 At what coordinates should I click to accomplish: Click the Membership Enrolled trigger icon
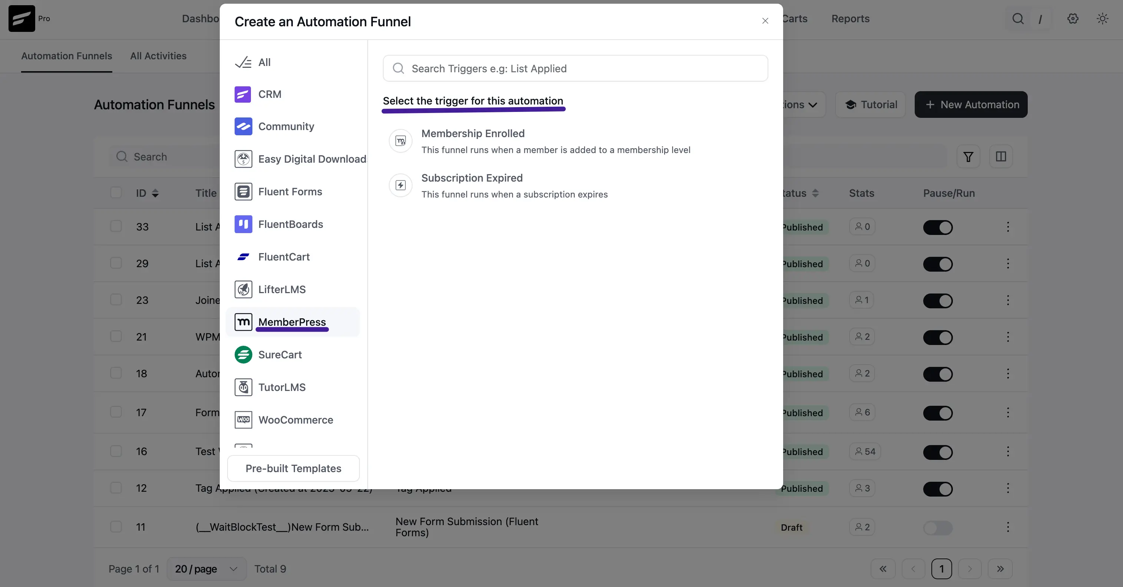pos(401,141)
